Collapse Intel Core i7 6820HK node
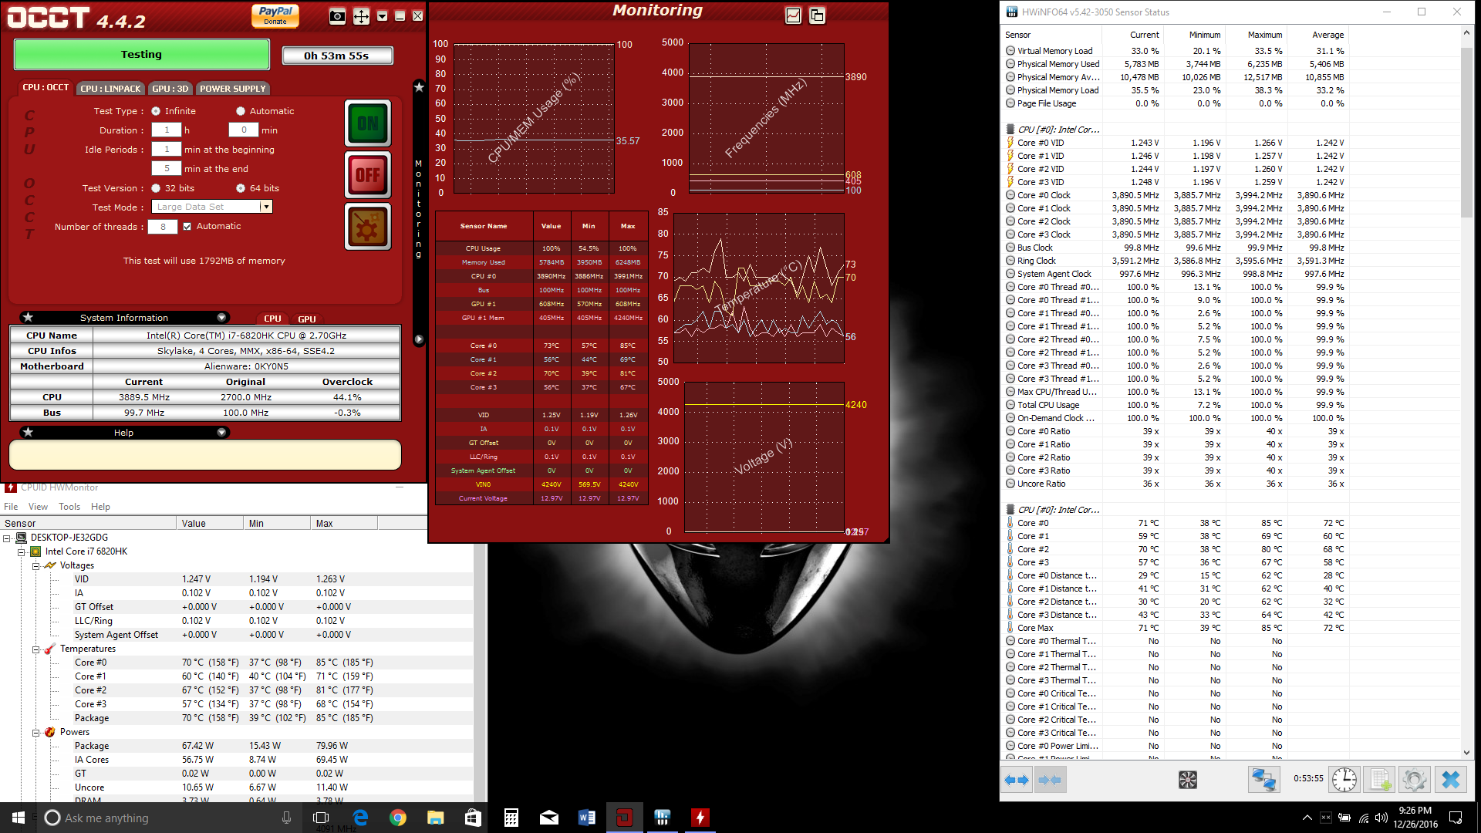 tap(21, 552)
